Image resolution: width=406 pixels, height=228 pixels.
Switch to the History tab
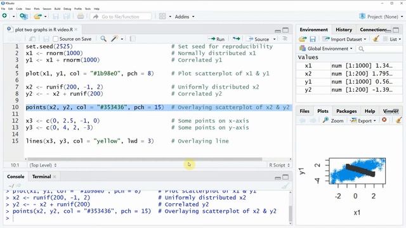coord(344,30)
